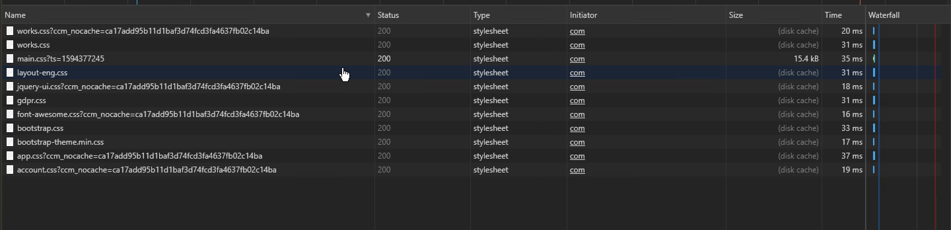Open initiator com link for font-awesome.css

pyautogui.click(x=577, y=114)
